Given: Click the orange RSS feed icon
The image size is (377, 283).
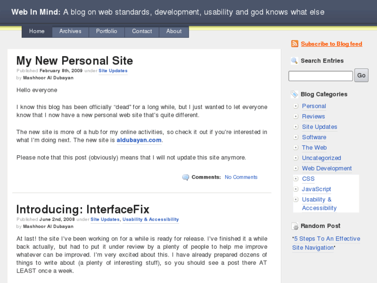Looking at the screenshot, I should point(295,44).
